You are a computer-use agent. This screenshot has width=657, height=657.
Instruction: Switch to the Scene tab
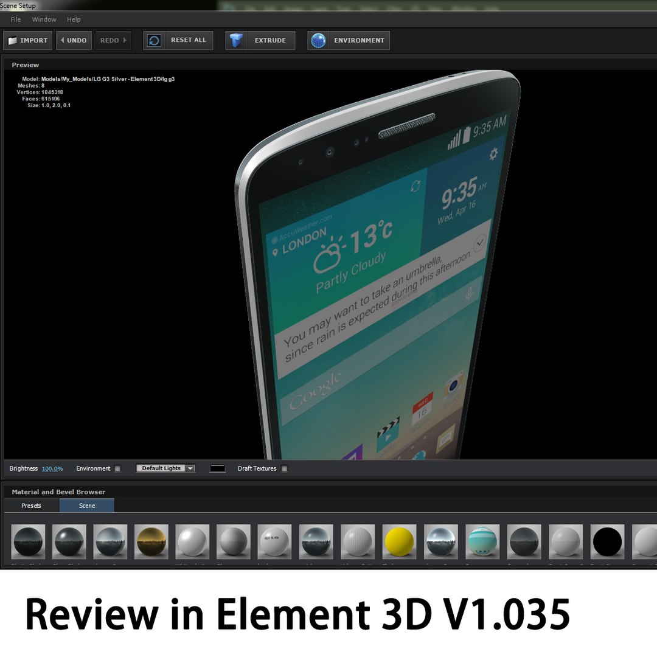click(87, 506)
